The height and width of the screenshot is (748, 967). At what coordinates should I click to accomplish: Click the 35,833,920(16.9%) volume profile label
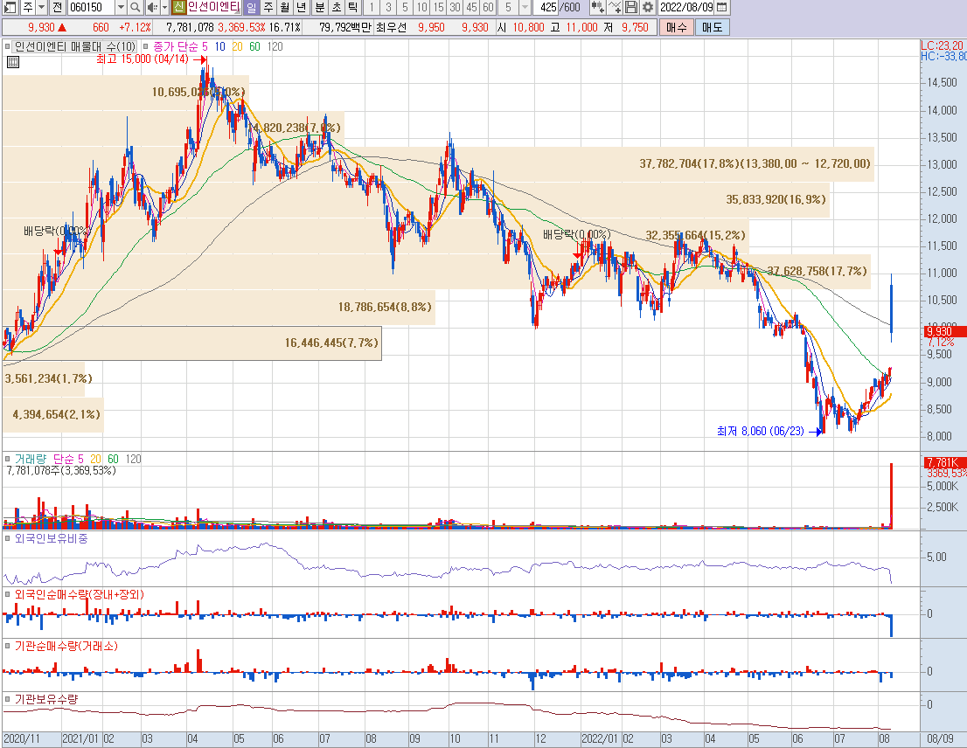point(776,199)
